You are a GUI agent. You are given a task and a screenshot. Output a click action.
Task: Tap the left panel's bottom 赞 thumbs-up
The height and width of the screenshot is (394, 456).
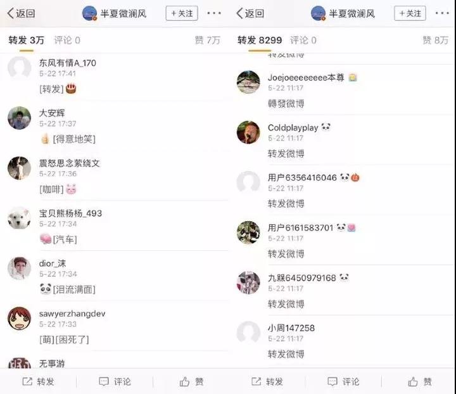(184, 381)
